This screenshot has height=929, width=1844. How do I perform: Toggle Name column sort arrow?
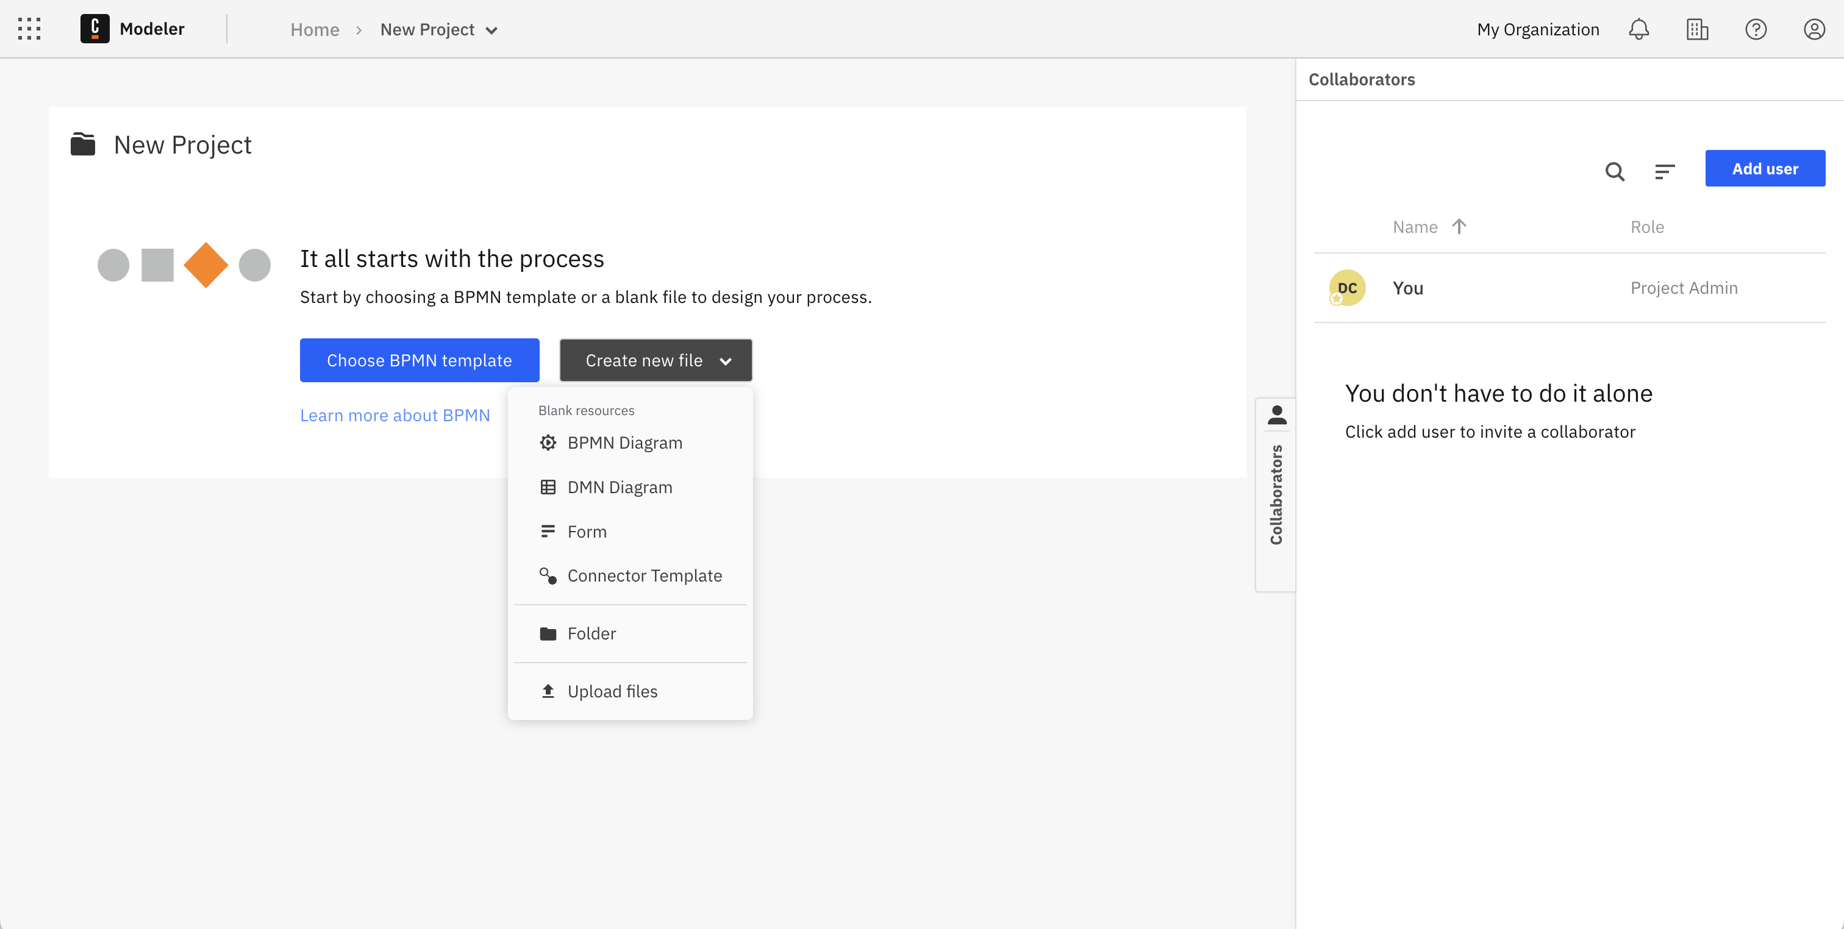(1459, 227)
